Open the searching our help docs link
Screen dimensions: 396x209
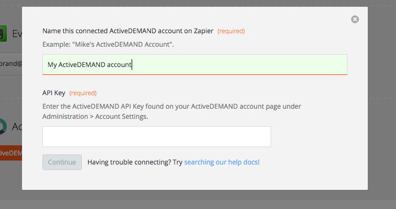tap(222, 162)
